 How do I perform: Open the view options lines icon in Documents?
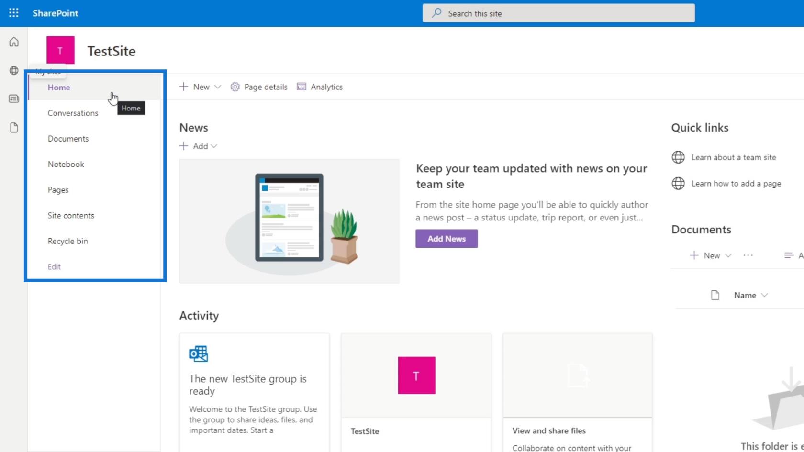point(789,255)
